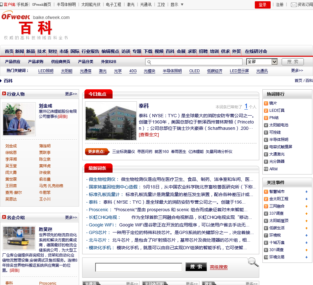313x285 pixels.
Task: Click the large magnifying glass beside 高级搜索
Action: coord(253,262)
